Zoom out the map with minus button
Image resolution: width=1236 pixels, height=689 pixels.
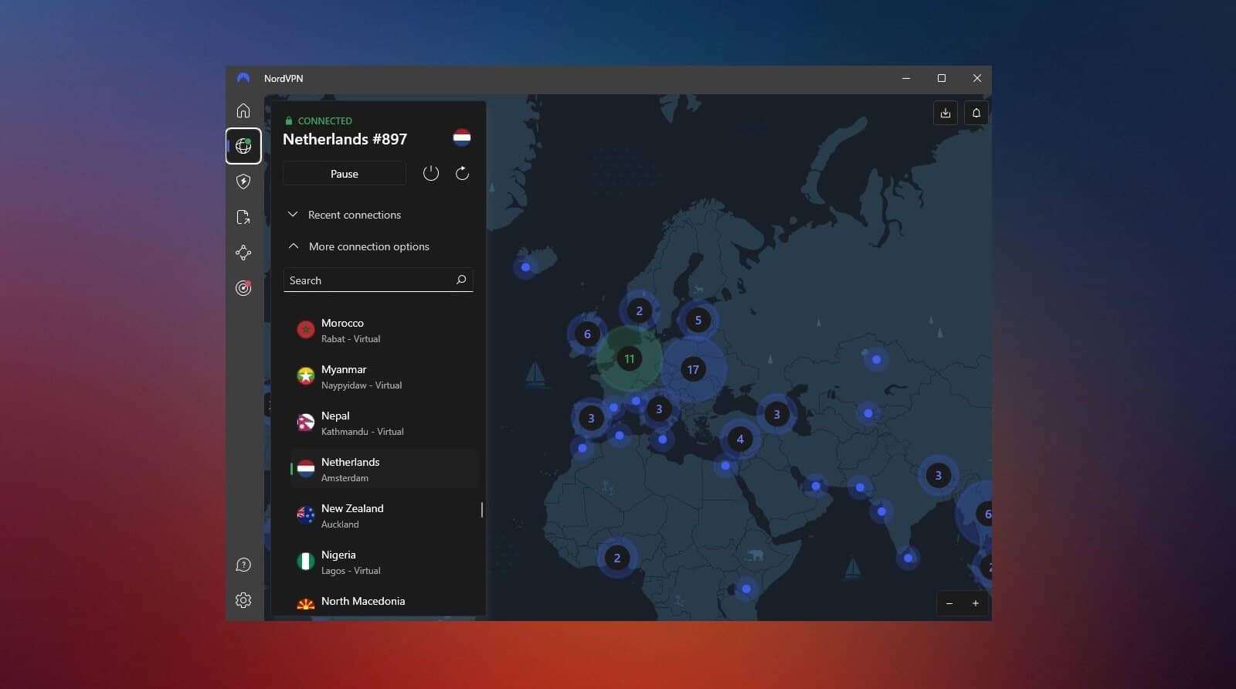click(x=949, y=603)
